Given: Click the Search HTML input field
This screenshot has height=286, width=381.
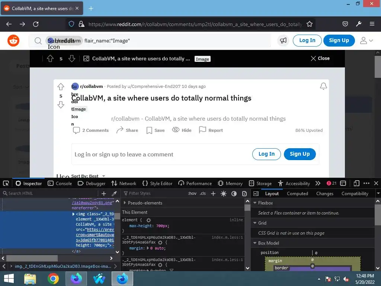Looking at the screenshot, I should [x=50, y=194].
